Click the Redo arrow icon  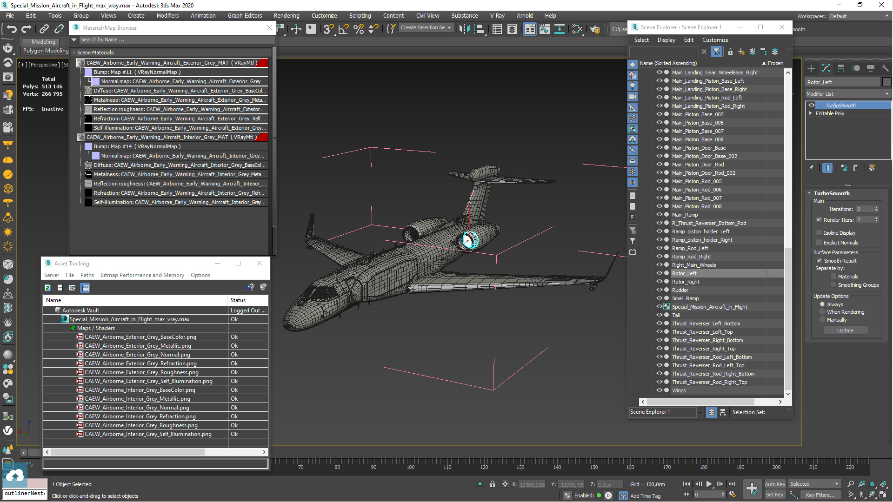point(26,29)
